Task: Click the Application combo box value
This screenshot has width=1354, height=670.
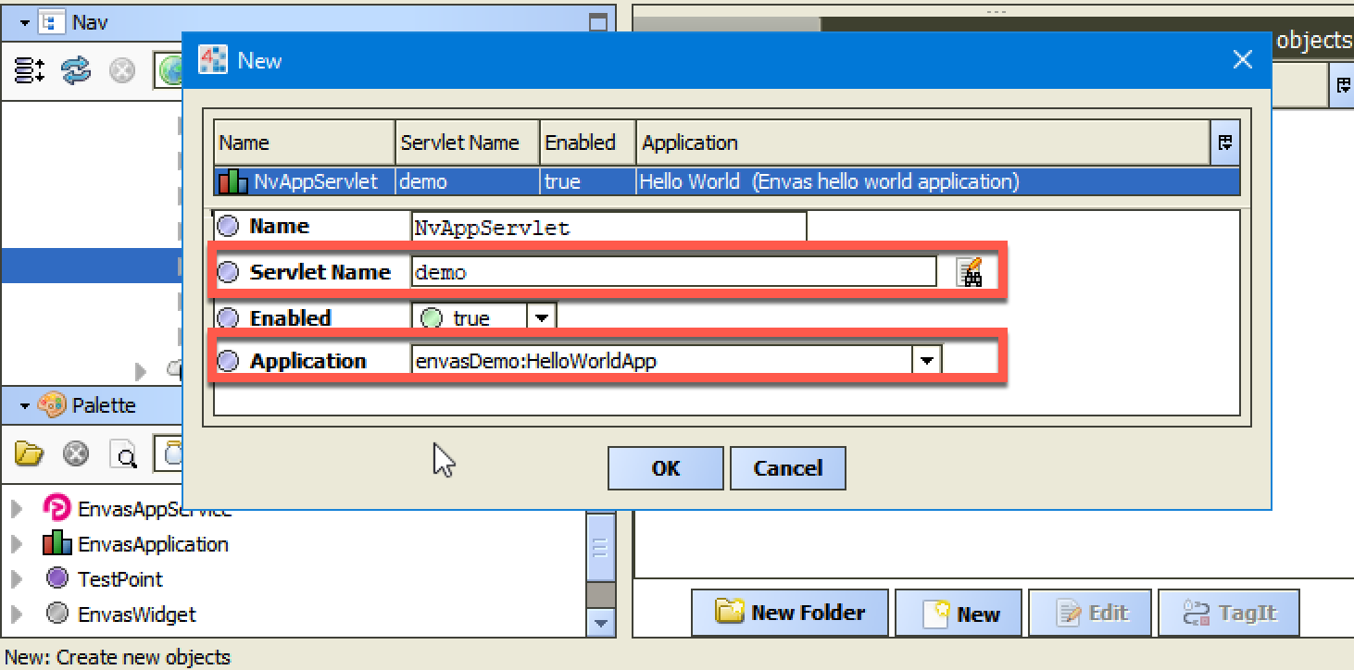Action: [x=661, y=361]
